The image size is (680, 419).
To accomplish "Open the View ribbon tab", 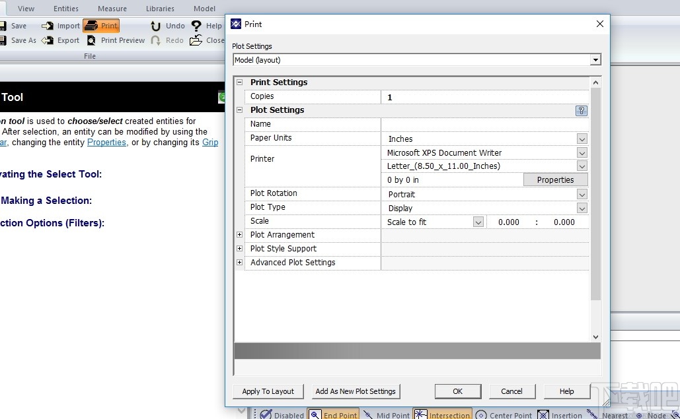I will click(26, 9).
